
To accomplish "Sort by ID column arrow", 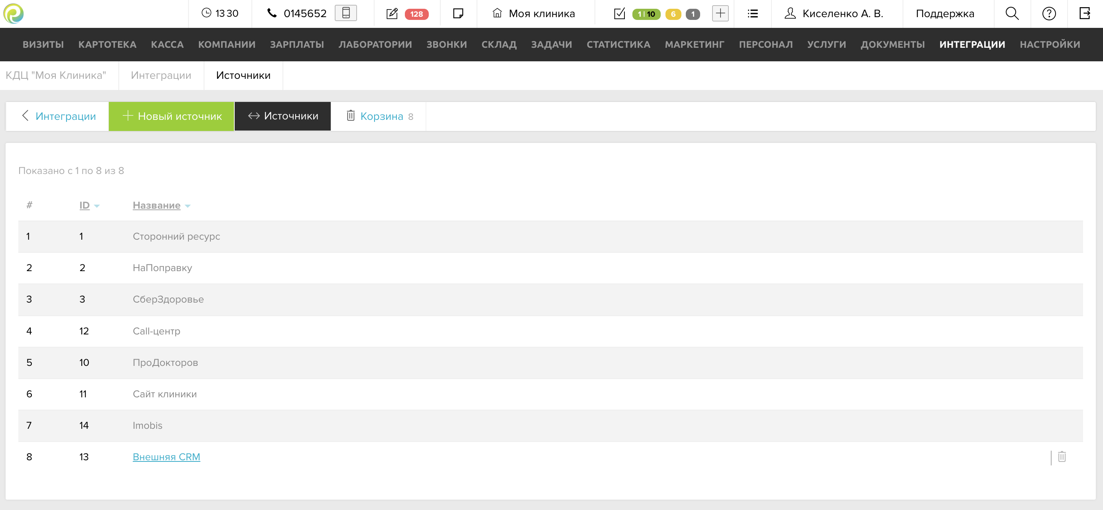I will click(97, 206).
